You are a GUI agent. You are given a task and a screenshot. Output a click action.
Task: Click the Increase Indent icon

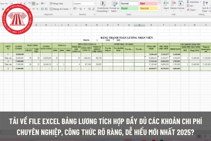point(46,9)
